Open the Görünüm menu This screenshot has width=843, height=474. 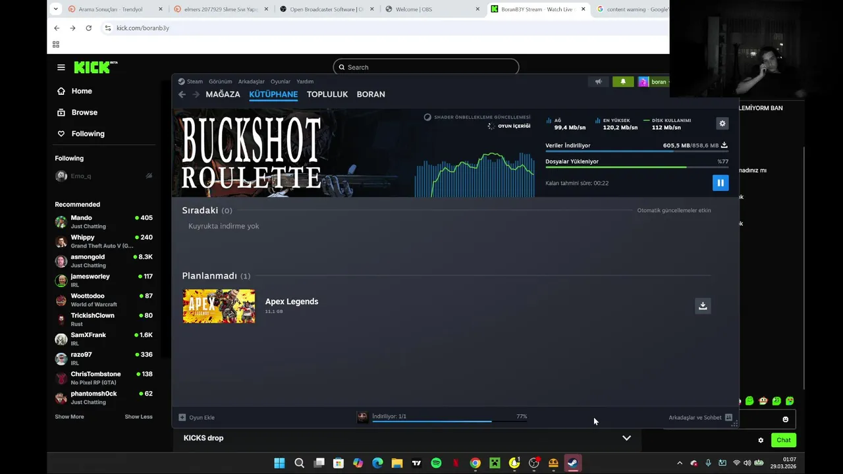tap(221, 82)
